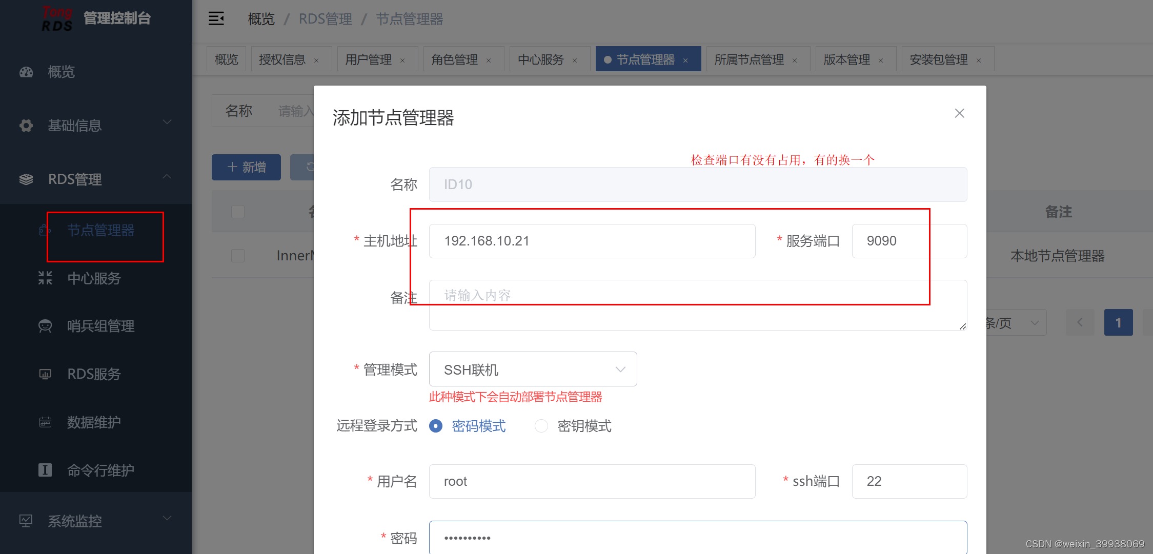Click the 系统监控 sidebar icon

tap(26, 521)
